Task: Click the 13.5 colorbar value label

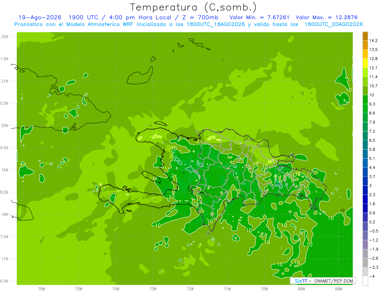Action: [x=374, y=50]
